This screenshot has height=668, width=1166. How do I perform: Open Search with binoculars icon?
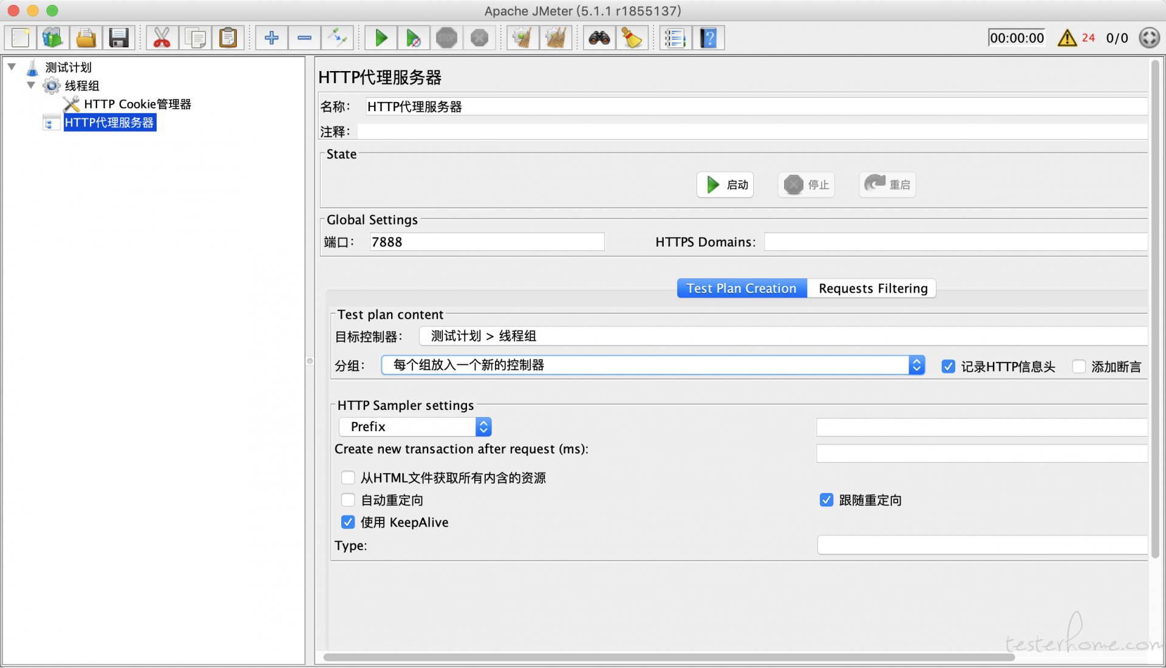pos(599,38)
